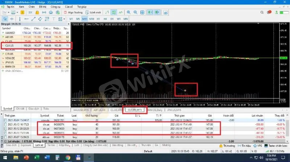Screen dimensions: 290x162
Task: Select the crosshair cursor tool
Action: (x=12, y=18)
